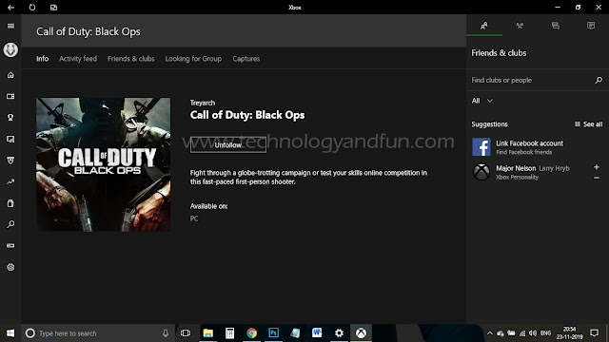Add Major Nelson with plus icon
609x342 pixels.
(597, 167)
